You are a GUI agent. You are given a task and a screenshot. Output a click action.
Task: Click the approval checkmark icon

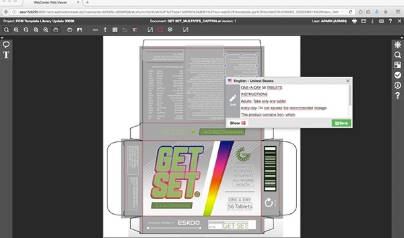pyautogui.click(x=397, y=75)
